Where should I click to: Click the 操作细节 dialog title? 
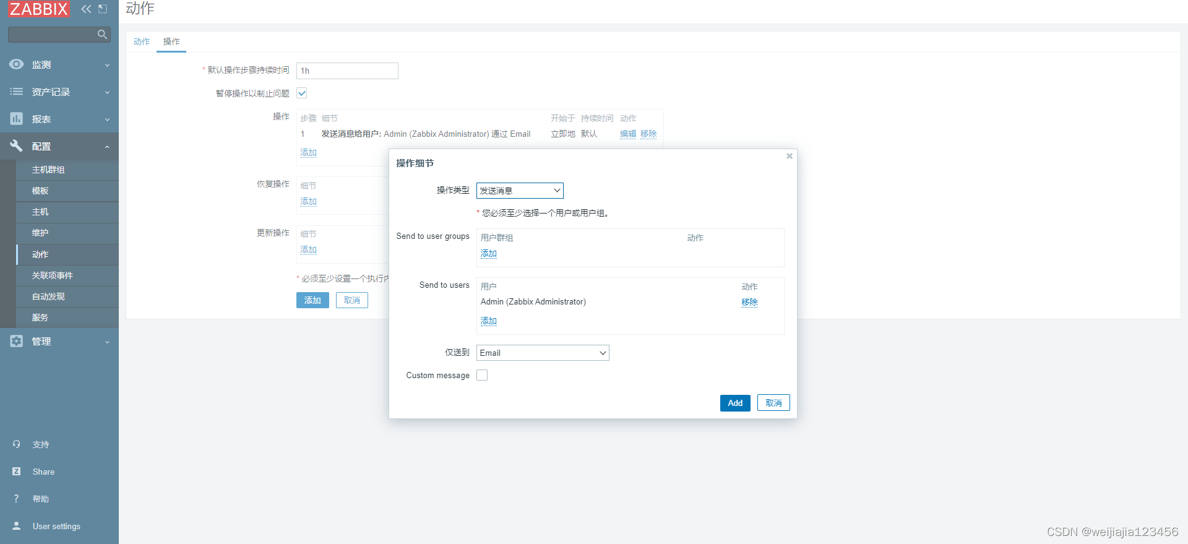[415, 163]
